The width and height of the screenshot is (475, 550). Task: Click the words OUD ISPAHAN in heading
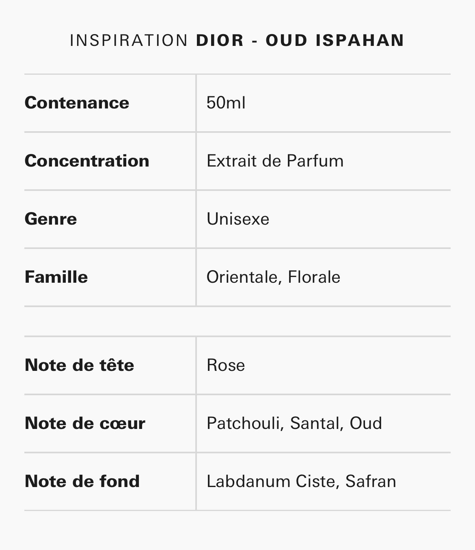click(335, 40)
